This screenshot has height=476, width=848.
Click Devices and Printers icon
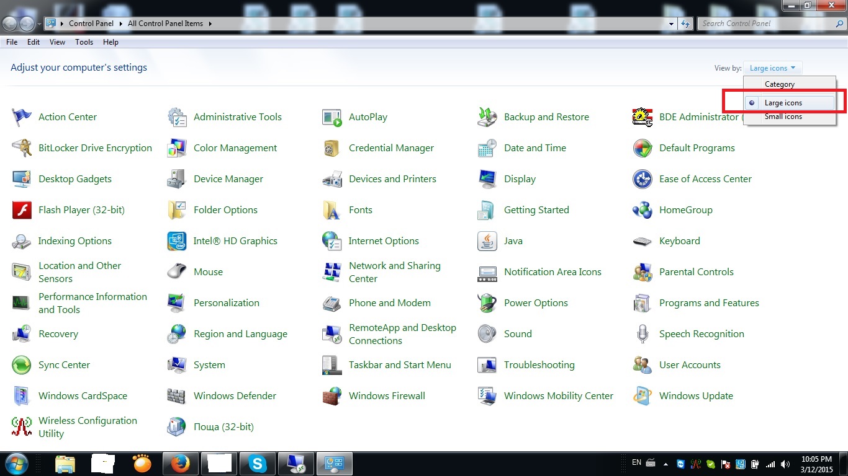pos(332,179)
